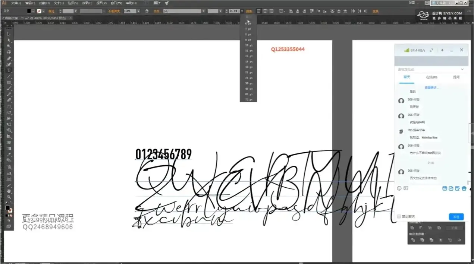Click the fill/stroke swatch in toolbox
The image size is (474, 264).
tap(9, 209)
